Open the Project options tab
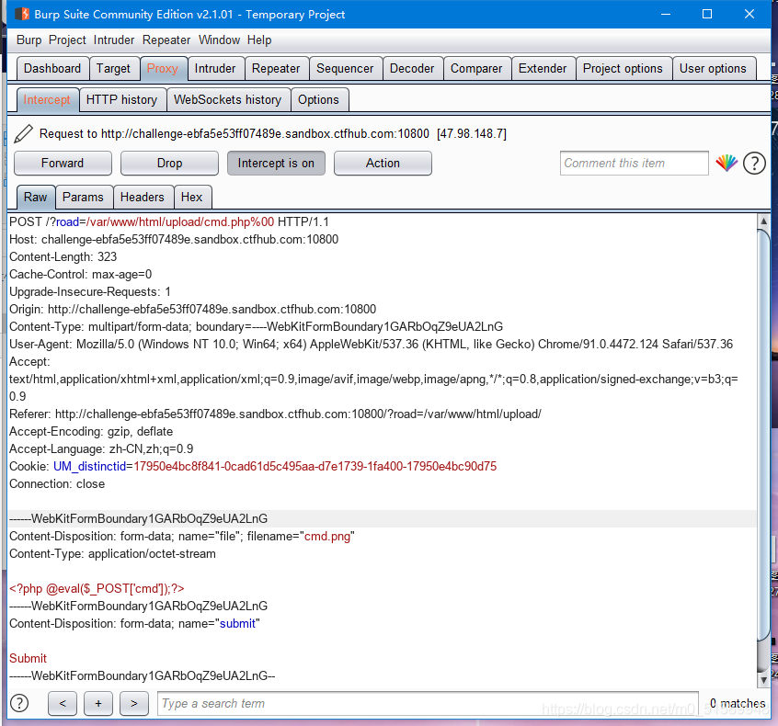Screen dimensions: 778x726 623,68
